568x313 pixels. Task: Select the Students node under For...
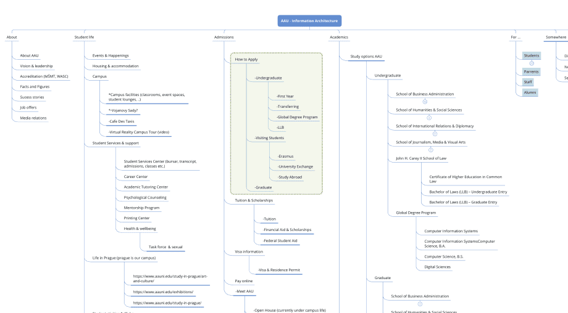532,55
